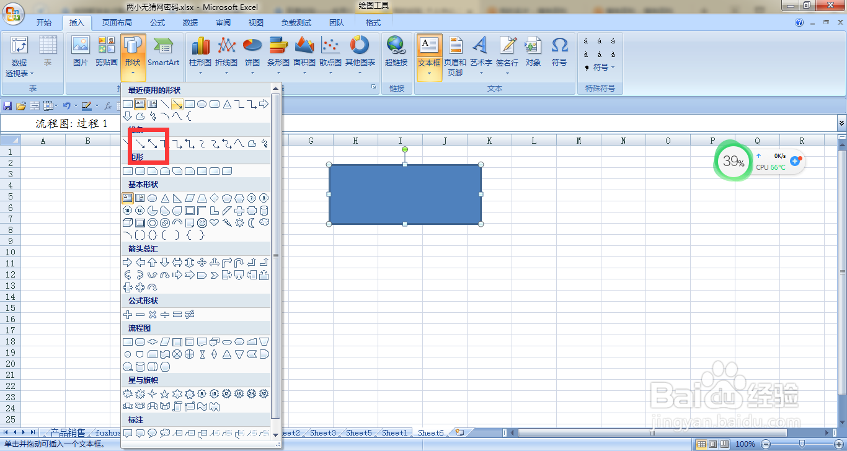Pick the oval callout in 标注
Image resolution: width=847 pixels, height=451 pixels.
153,433
